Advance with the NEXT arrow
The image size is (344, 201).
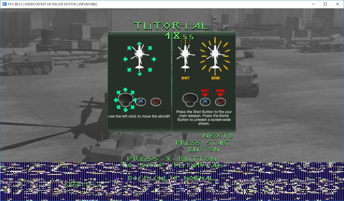pyautogui.click(x=218, y=136)
